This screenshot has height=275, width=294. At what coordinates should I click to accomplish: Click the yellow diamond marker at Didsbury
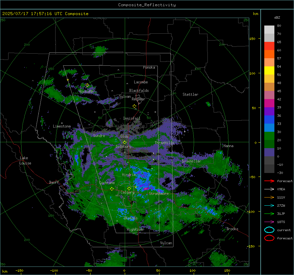click(x=124, y=143)
